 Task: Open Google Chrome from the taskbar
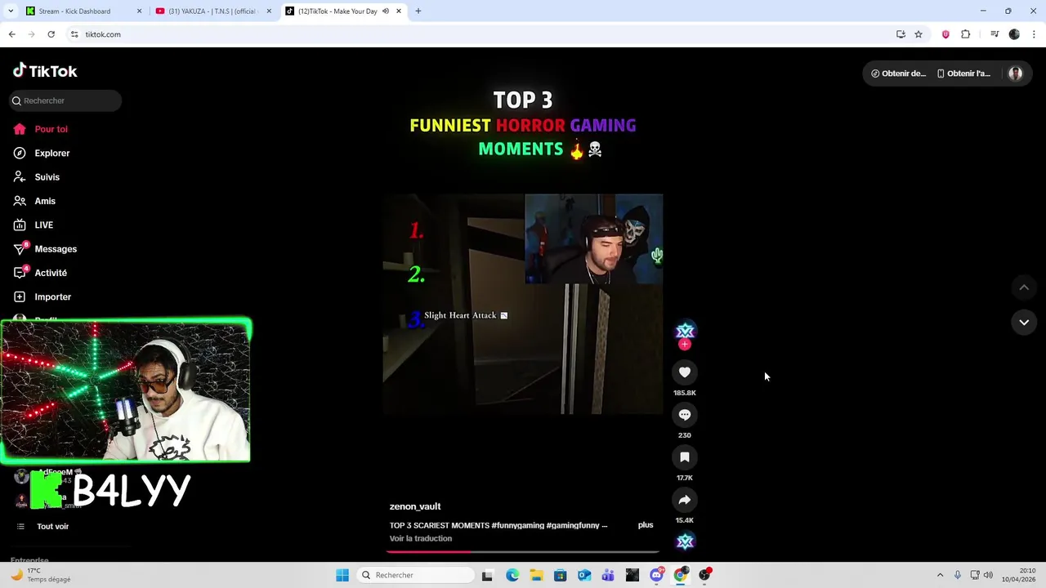(680, 575)
